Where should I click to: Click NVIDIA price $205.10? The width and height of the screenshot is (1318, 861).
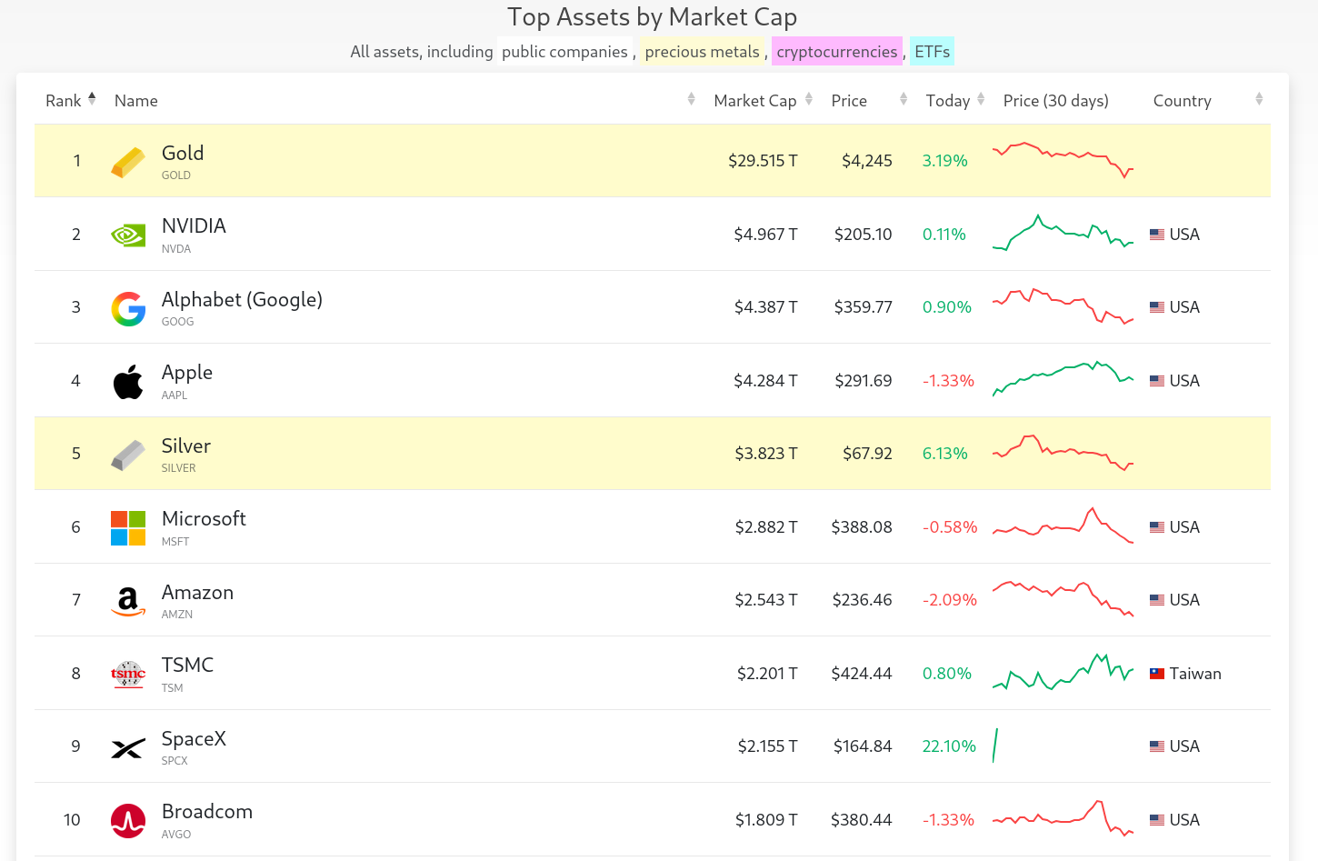coord(864,235)
